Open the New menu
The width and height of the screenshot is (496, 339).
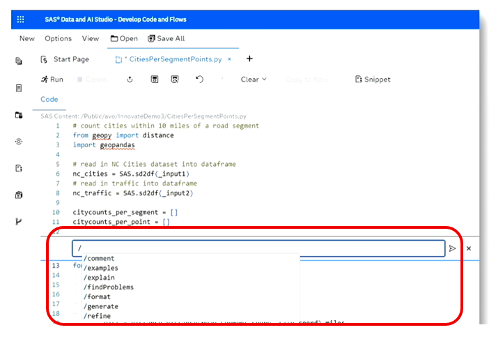click(x=27, y=38)
